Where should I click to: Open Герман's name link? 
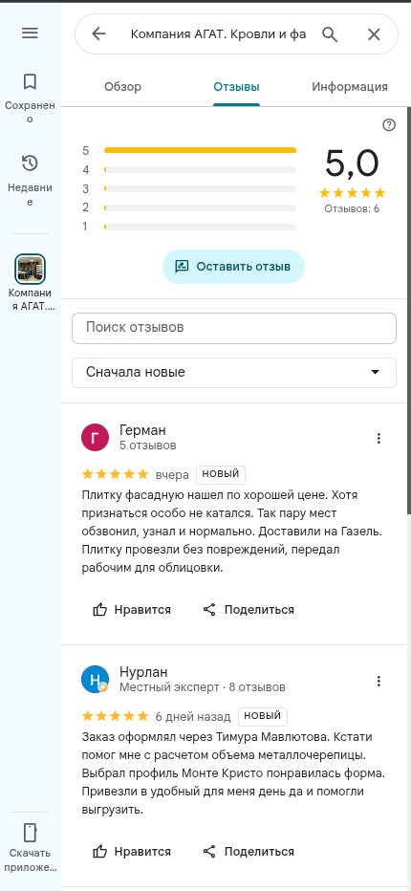142,430
